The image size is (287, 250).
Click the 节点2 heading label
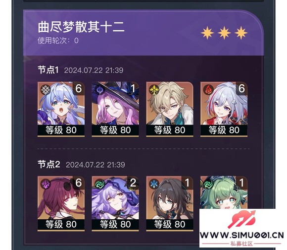(49, 164)
